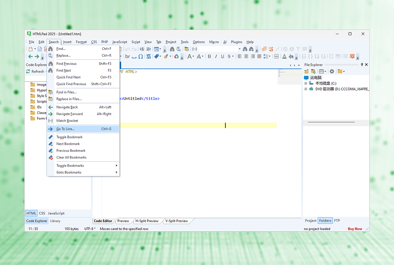The height and width of the screenshot is (265, 394).
Task: Click the New document toolbar icon
Action: (x=30, y=49)
